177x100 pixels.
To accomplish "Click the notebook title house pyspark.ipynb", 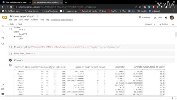I will pyautogui.click(x=23, y=16).
